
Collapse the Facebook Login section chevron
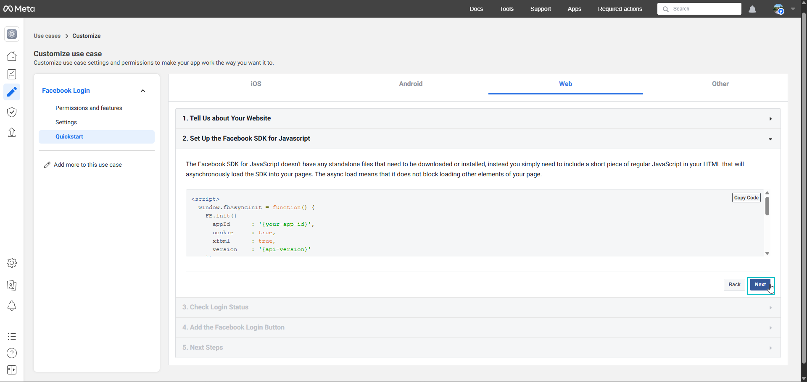143,91
